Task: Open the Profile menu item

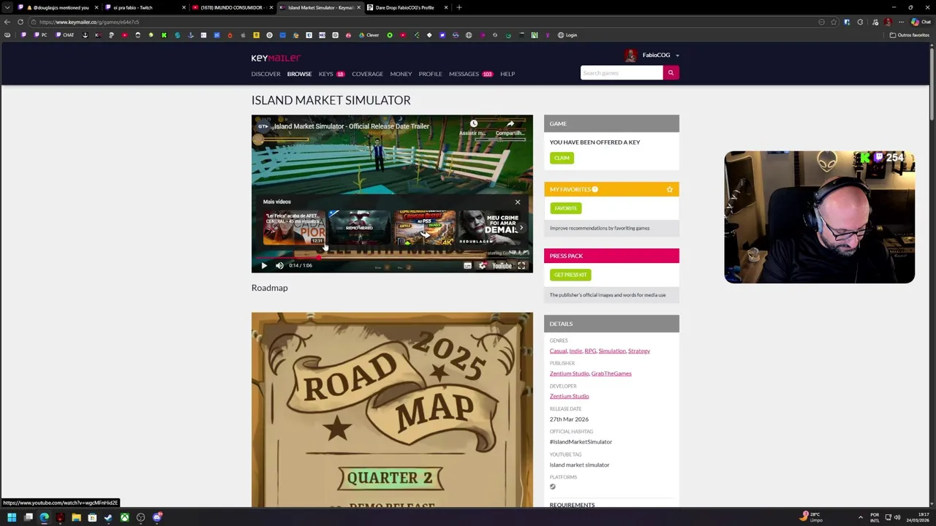Action: click(x=430, y=74)
